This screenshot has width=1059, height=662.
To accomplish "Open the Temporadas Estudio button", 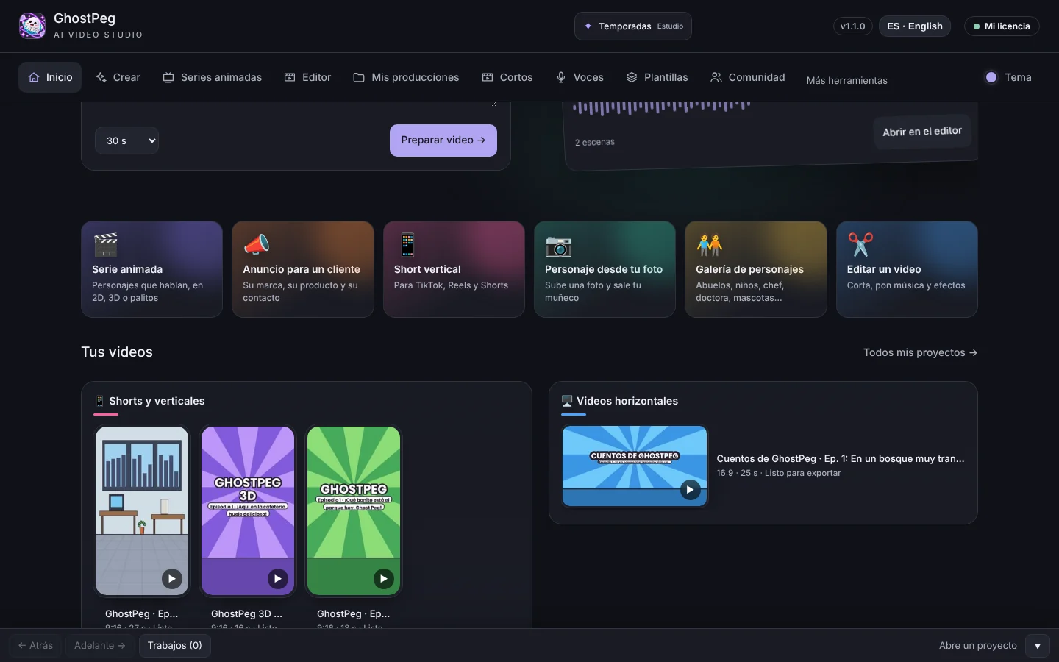I will [632, 26].
